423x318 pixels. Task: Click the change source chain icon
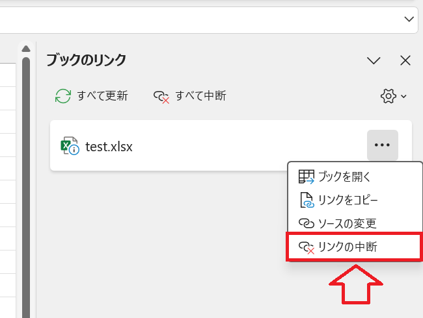point(307,223)
